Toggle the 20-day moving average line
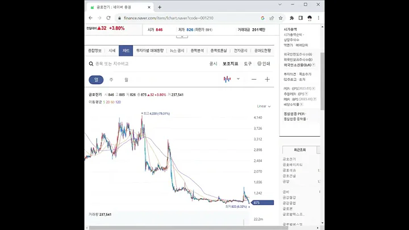Viewport: 409px width, 230px height. coord(108,102)
